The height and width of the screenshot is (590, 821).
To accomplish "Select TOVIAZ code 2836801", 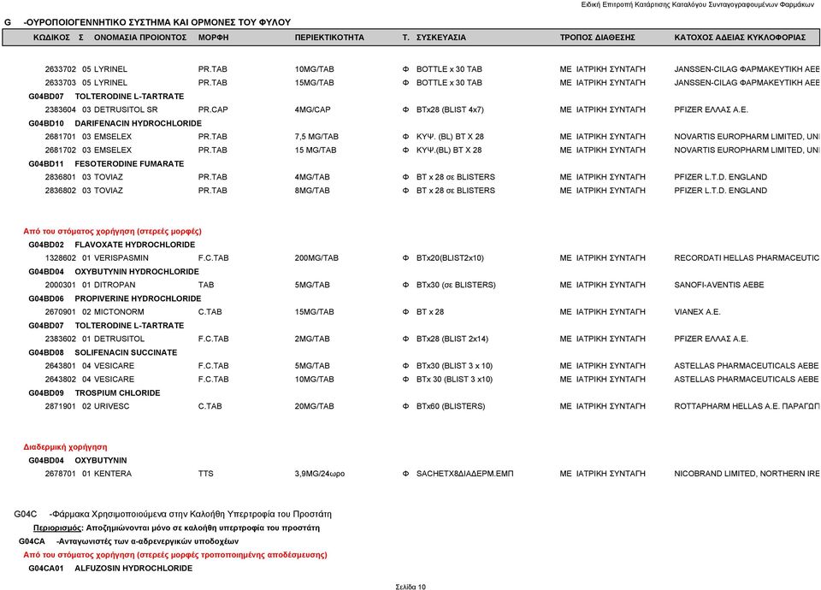I will click(60, 177).
